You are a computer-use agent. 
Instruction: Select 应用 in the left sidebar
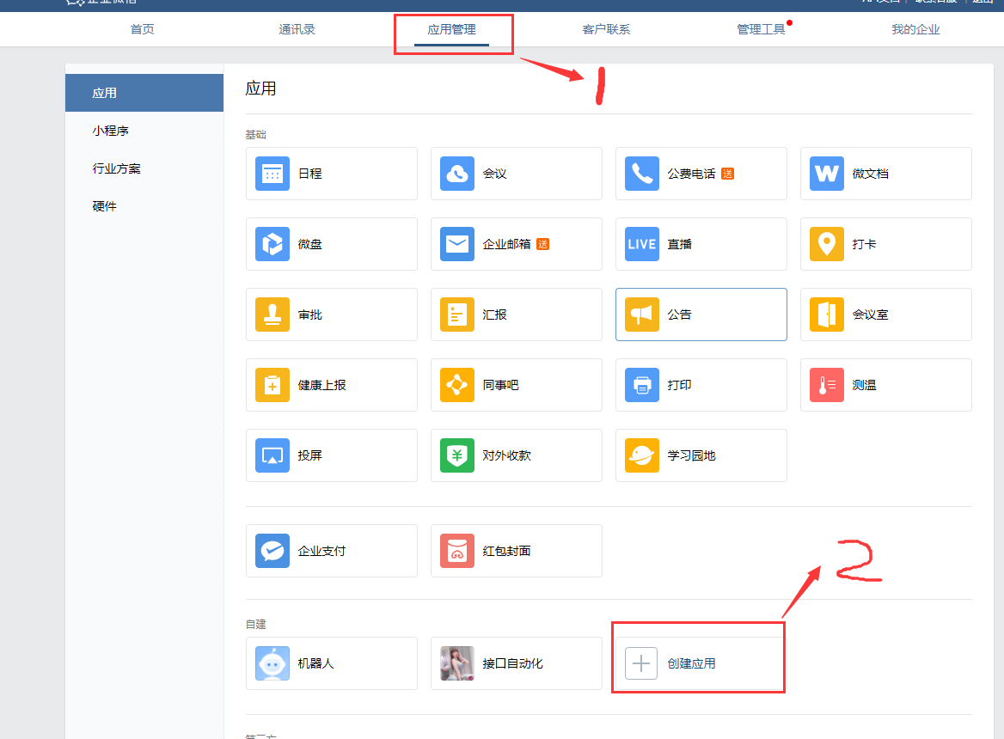click(144, 93)
